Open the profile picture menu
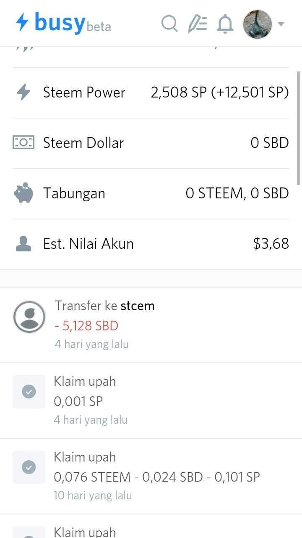This screenshot has height=538, width=302. pyautogui.click(x=258, y=24)
